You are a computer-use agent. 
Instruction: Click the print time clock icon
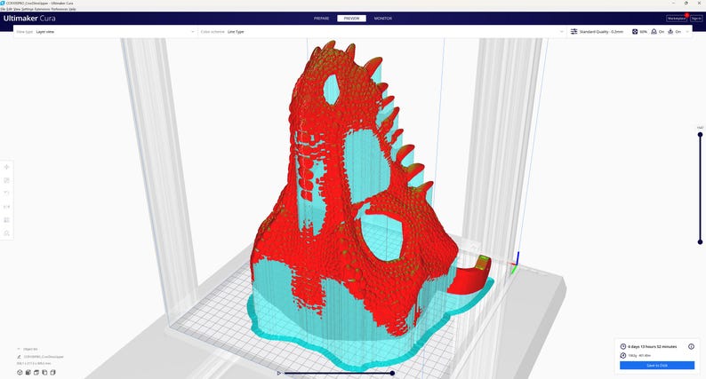tap(623, 347)
